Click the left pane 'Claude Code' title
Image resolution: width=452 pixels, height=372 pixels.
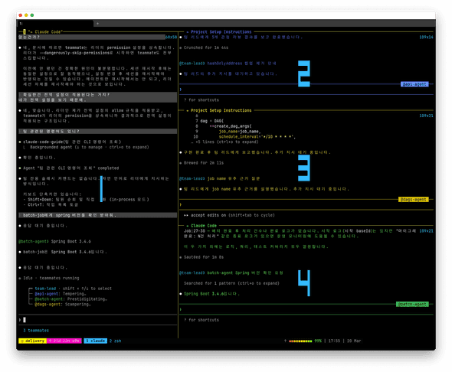click(45, 31)
